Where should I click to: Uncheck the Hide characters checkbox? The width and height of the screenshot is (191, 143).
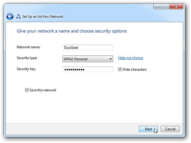pos(120,70)
